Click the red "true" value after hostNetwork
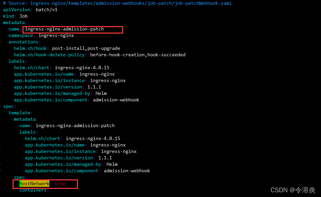 60,184
